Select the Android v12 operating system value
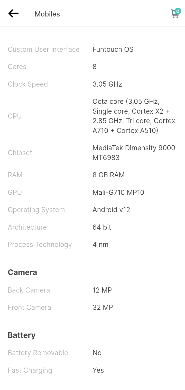Viewport: 185px width, 390px height. (x=112, y=210)
